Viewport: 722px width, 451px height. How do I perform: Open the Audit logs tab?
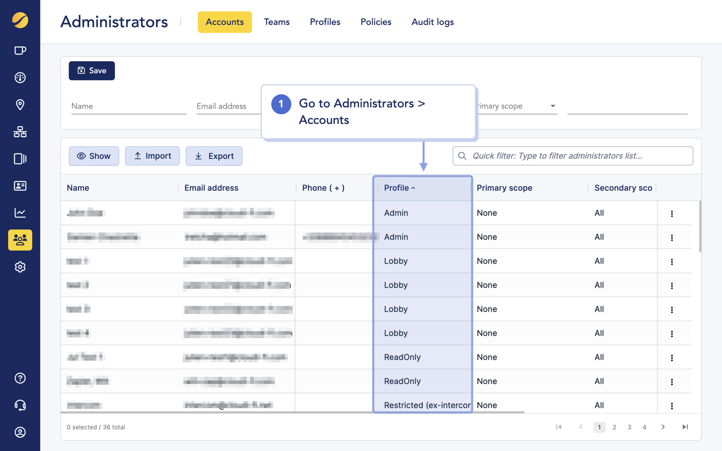432,22
